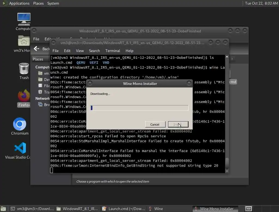Select the cmd file label in file manager
The image size is (279, 212).
(x=233, y=82)
